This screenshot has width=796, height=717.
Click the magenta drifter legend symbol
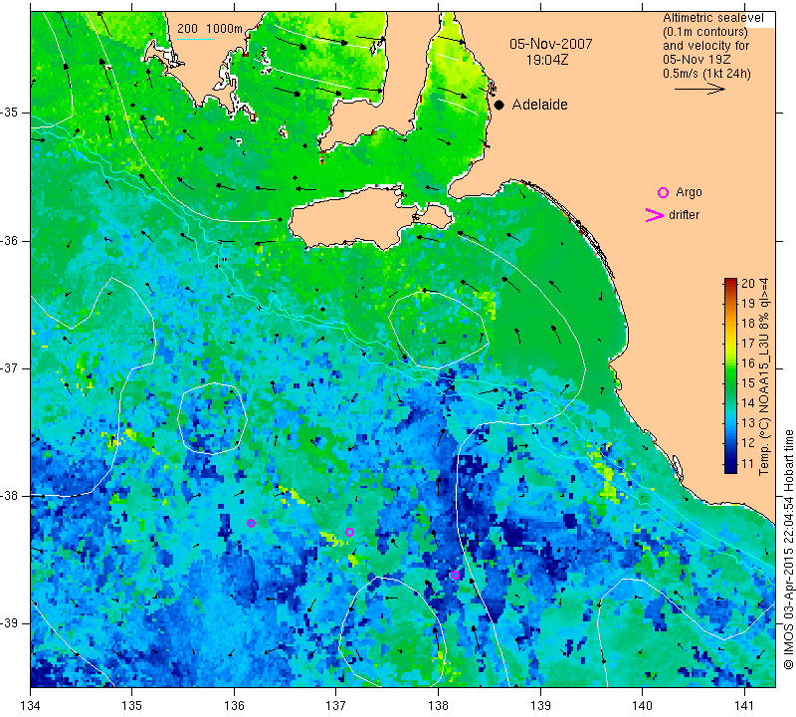pyautogui.click(x=655, y=215)
